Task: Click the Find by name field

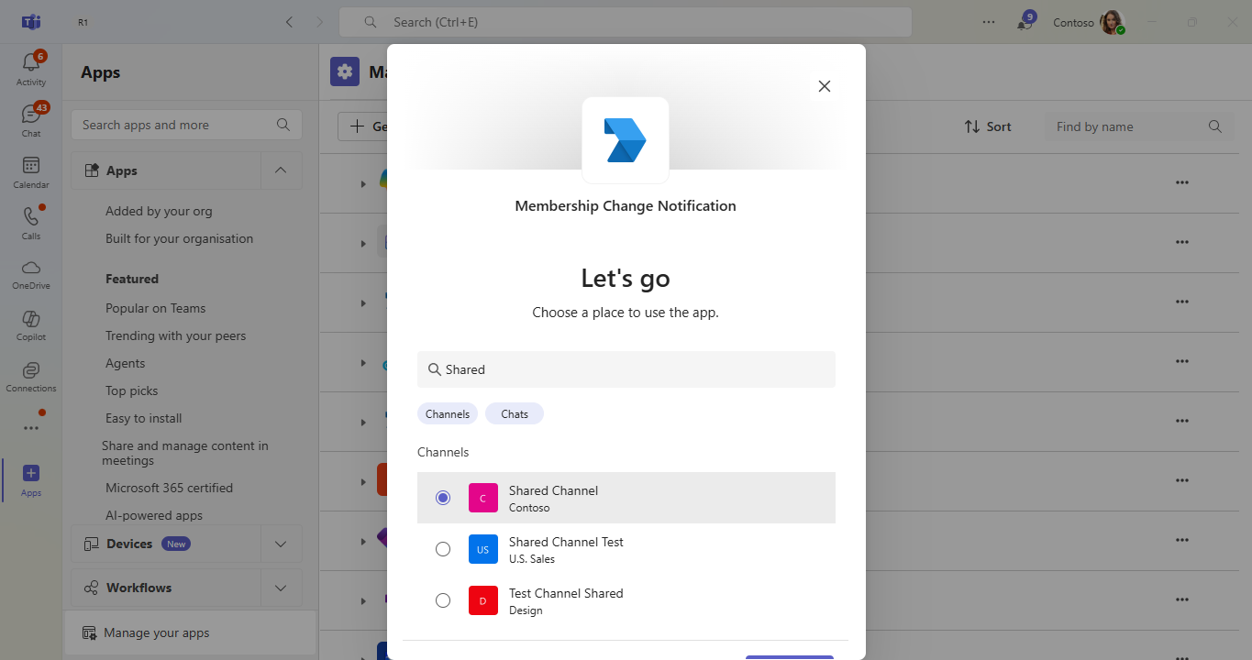Action: point(1139,126)
